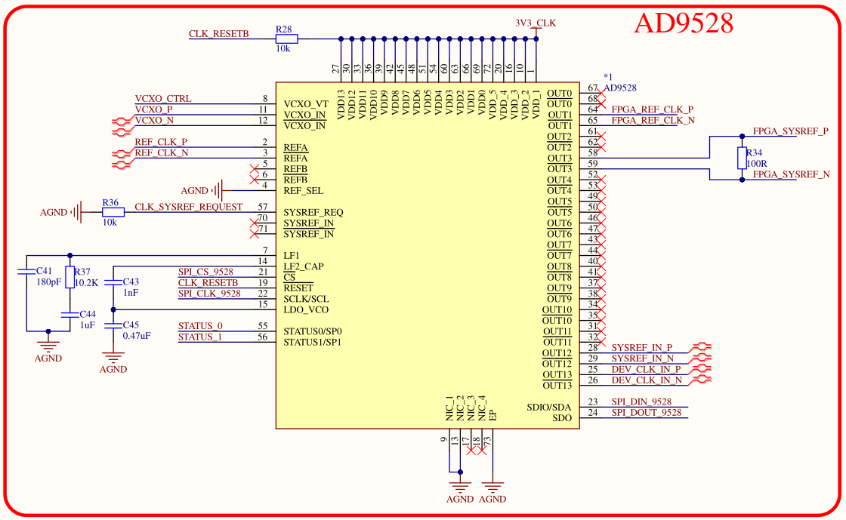846x520 pixels.
Task: Select the SYSREF_IN_N net label
Action: (643, 358)
